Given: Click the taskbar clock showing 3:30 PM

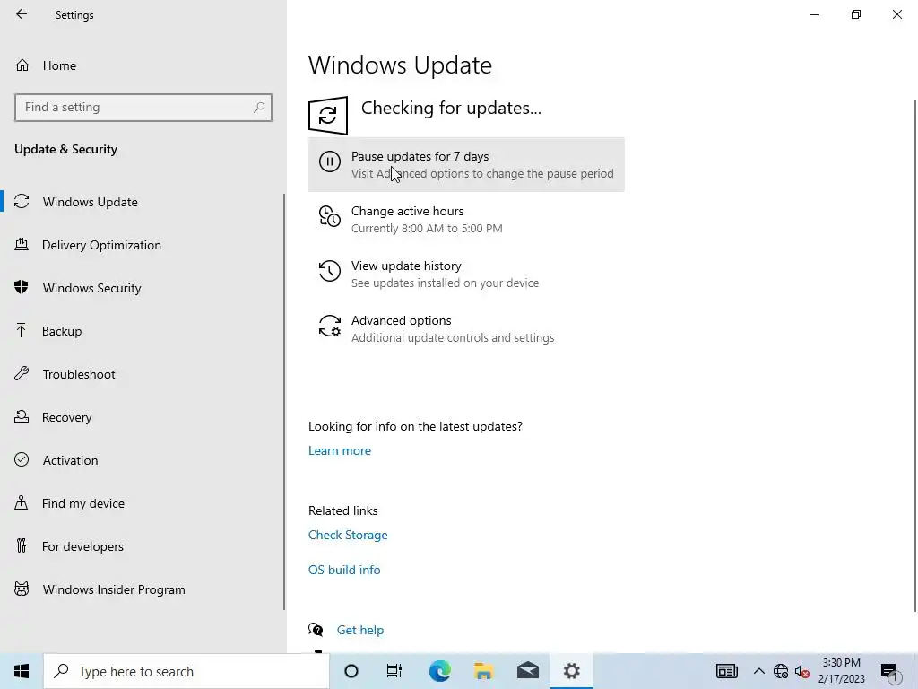Looking at the screenshot, I should [841, 671].
